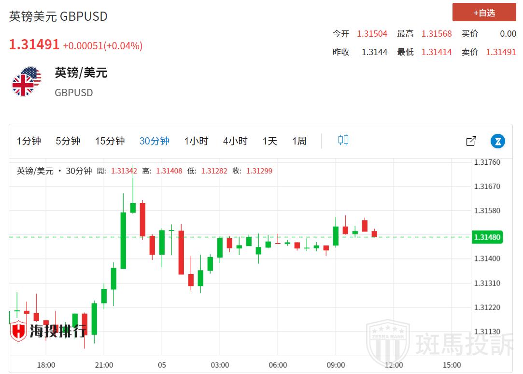Click the tall green candle near 21:00
This screenshot has height=374, width=523.
click(x=123, y=240)
